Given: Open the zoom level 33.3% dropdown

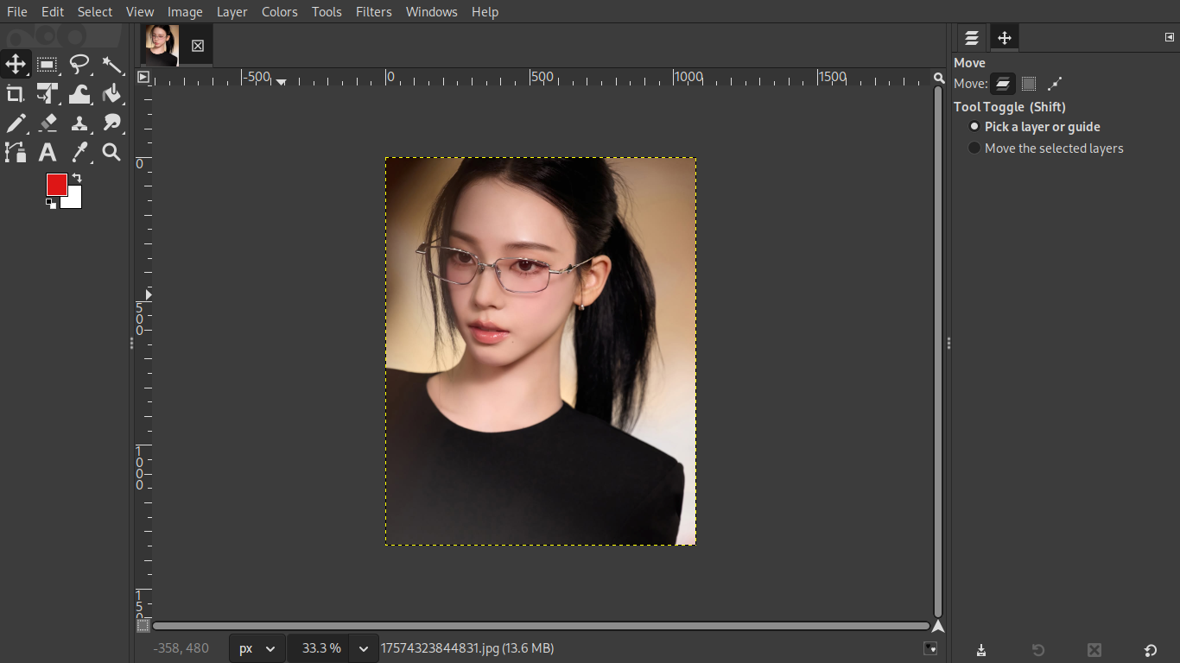Looking at the screenshot, I should pyautogui.click(x=364, y=648).
